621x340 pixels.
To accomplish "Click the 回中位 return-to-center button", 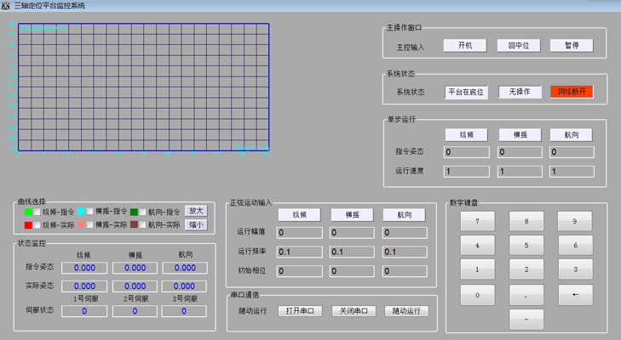I will 519,45.
